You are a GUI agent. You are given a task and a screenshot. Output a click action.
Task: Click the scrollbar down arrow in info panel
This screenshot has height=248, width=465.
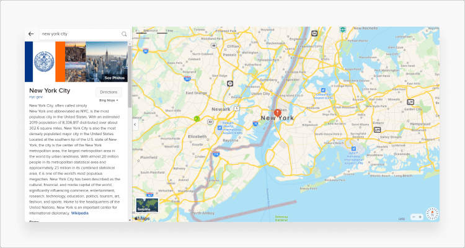pos(130,221)
